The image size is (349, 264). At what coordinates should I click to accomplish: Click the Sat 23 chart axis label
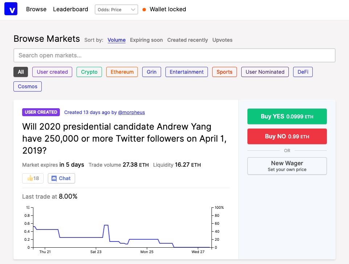coord(96,252)
